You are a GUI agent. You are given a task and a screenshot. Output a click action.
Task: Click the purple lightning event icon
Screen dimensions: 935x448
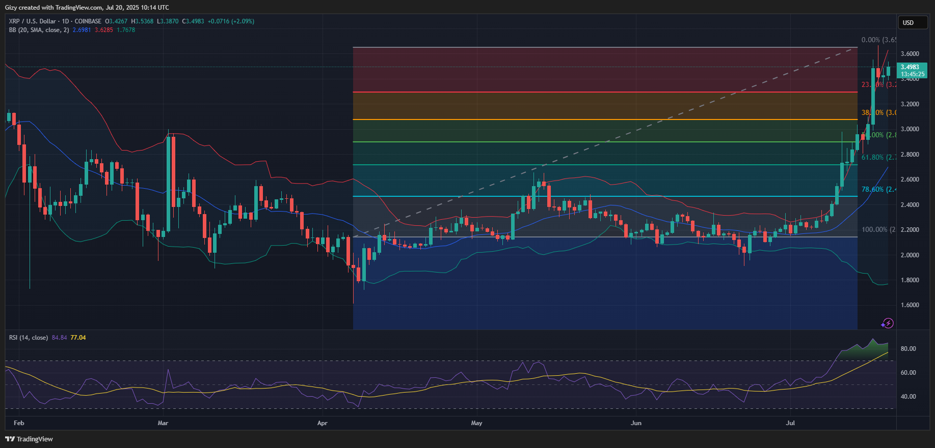[x=888, y=323]
